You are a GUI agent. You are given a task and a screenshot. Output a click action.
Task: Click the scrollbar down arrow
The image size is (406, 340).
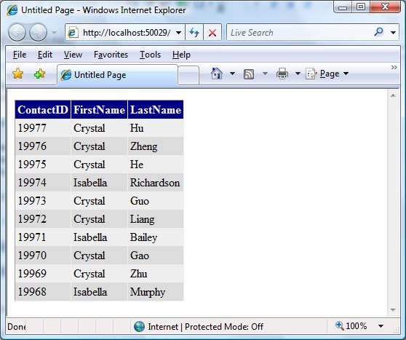click(393, 310)
